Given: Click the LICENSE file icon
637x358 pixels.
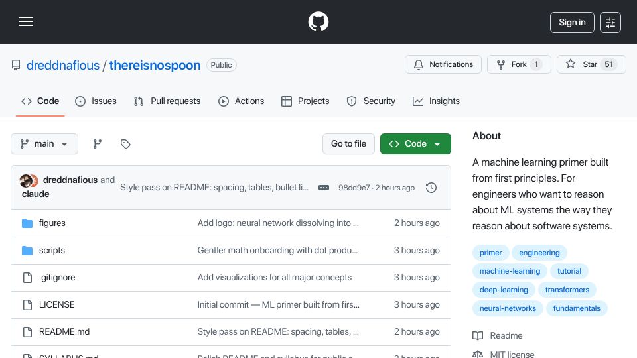Looking at the screenshot, I should point(27,305).
